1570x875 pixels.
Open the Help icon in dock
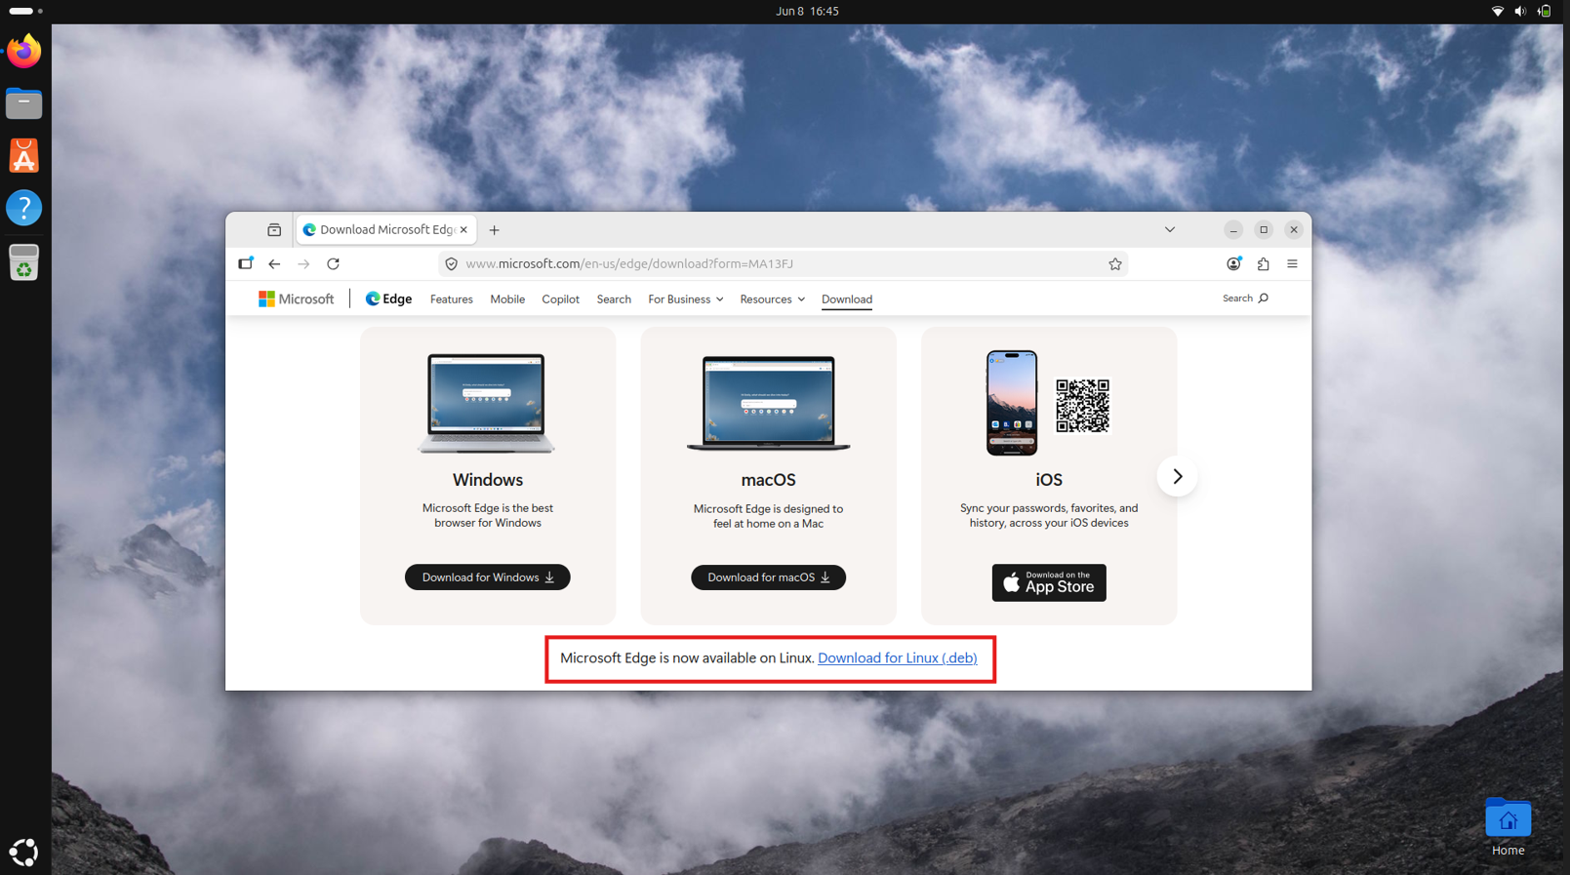pyautogui.click(x=23, y=208)
